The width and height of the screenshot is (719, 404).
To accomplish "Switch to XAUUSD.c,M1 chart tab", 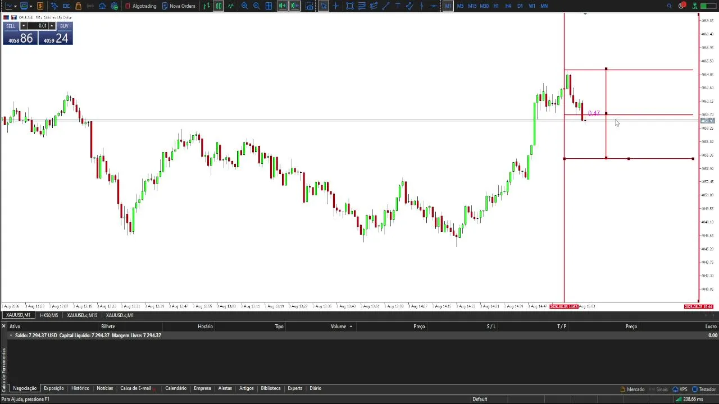I will click(120, 315).
